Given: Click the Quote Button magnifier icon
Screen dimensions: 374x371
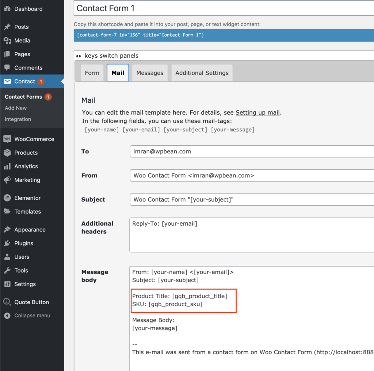Looking at the screenshot, I should click(x=7, y=302).
